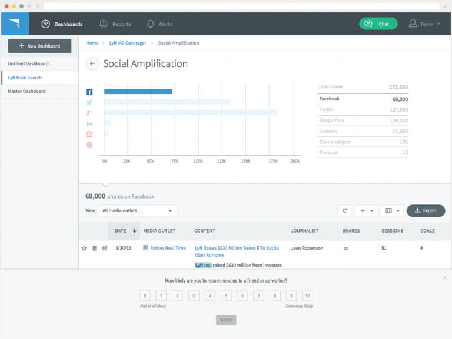
Task: Click the columns layout icon
Action: (388, 211)
